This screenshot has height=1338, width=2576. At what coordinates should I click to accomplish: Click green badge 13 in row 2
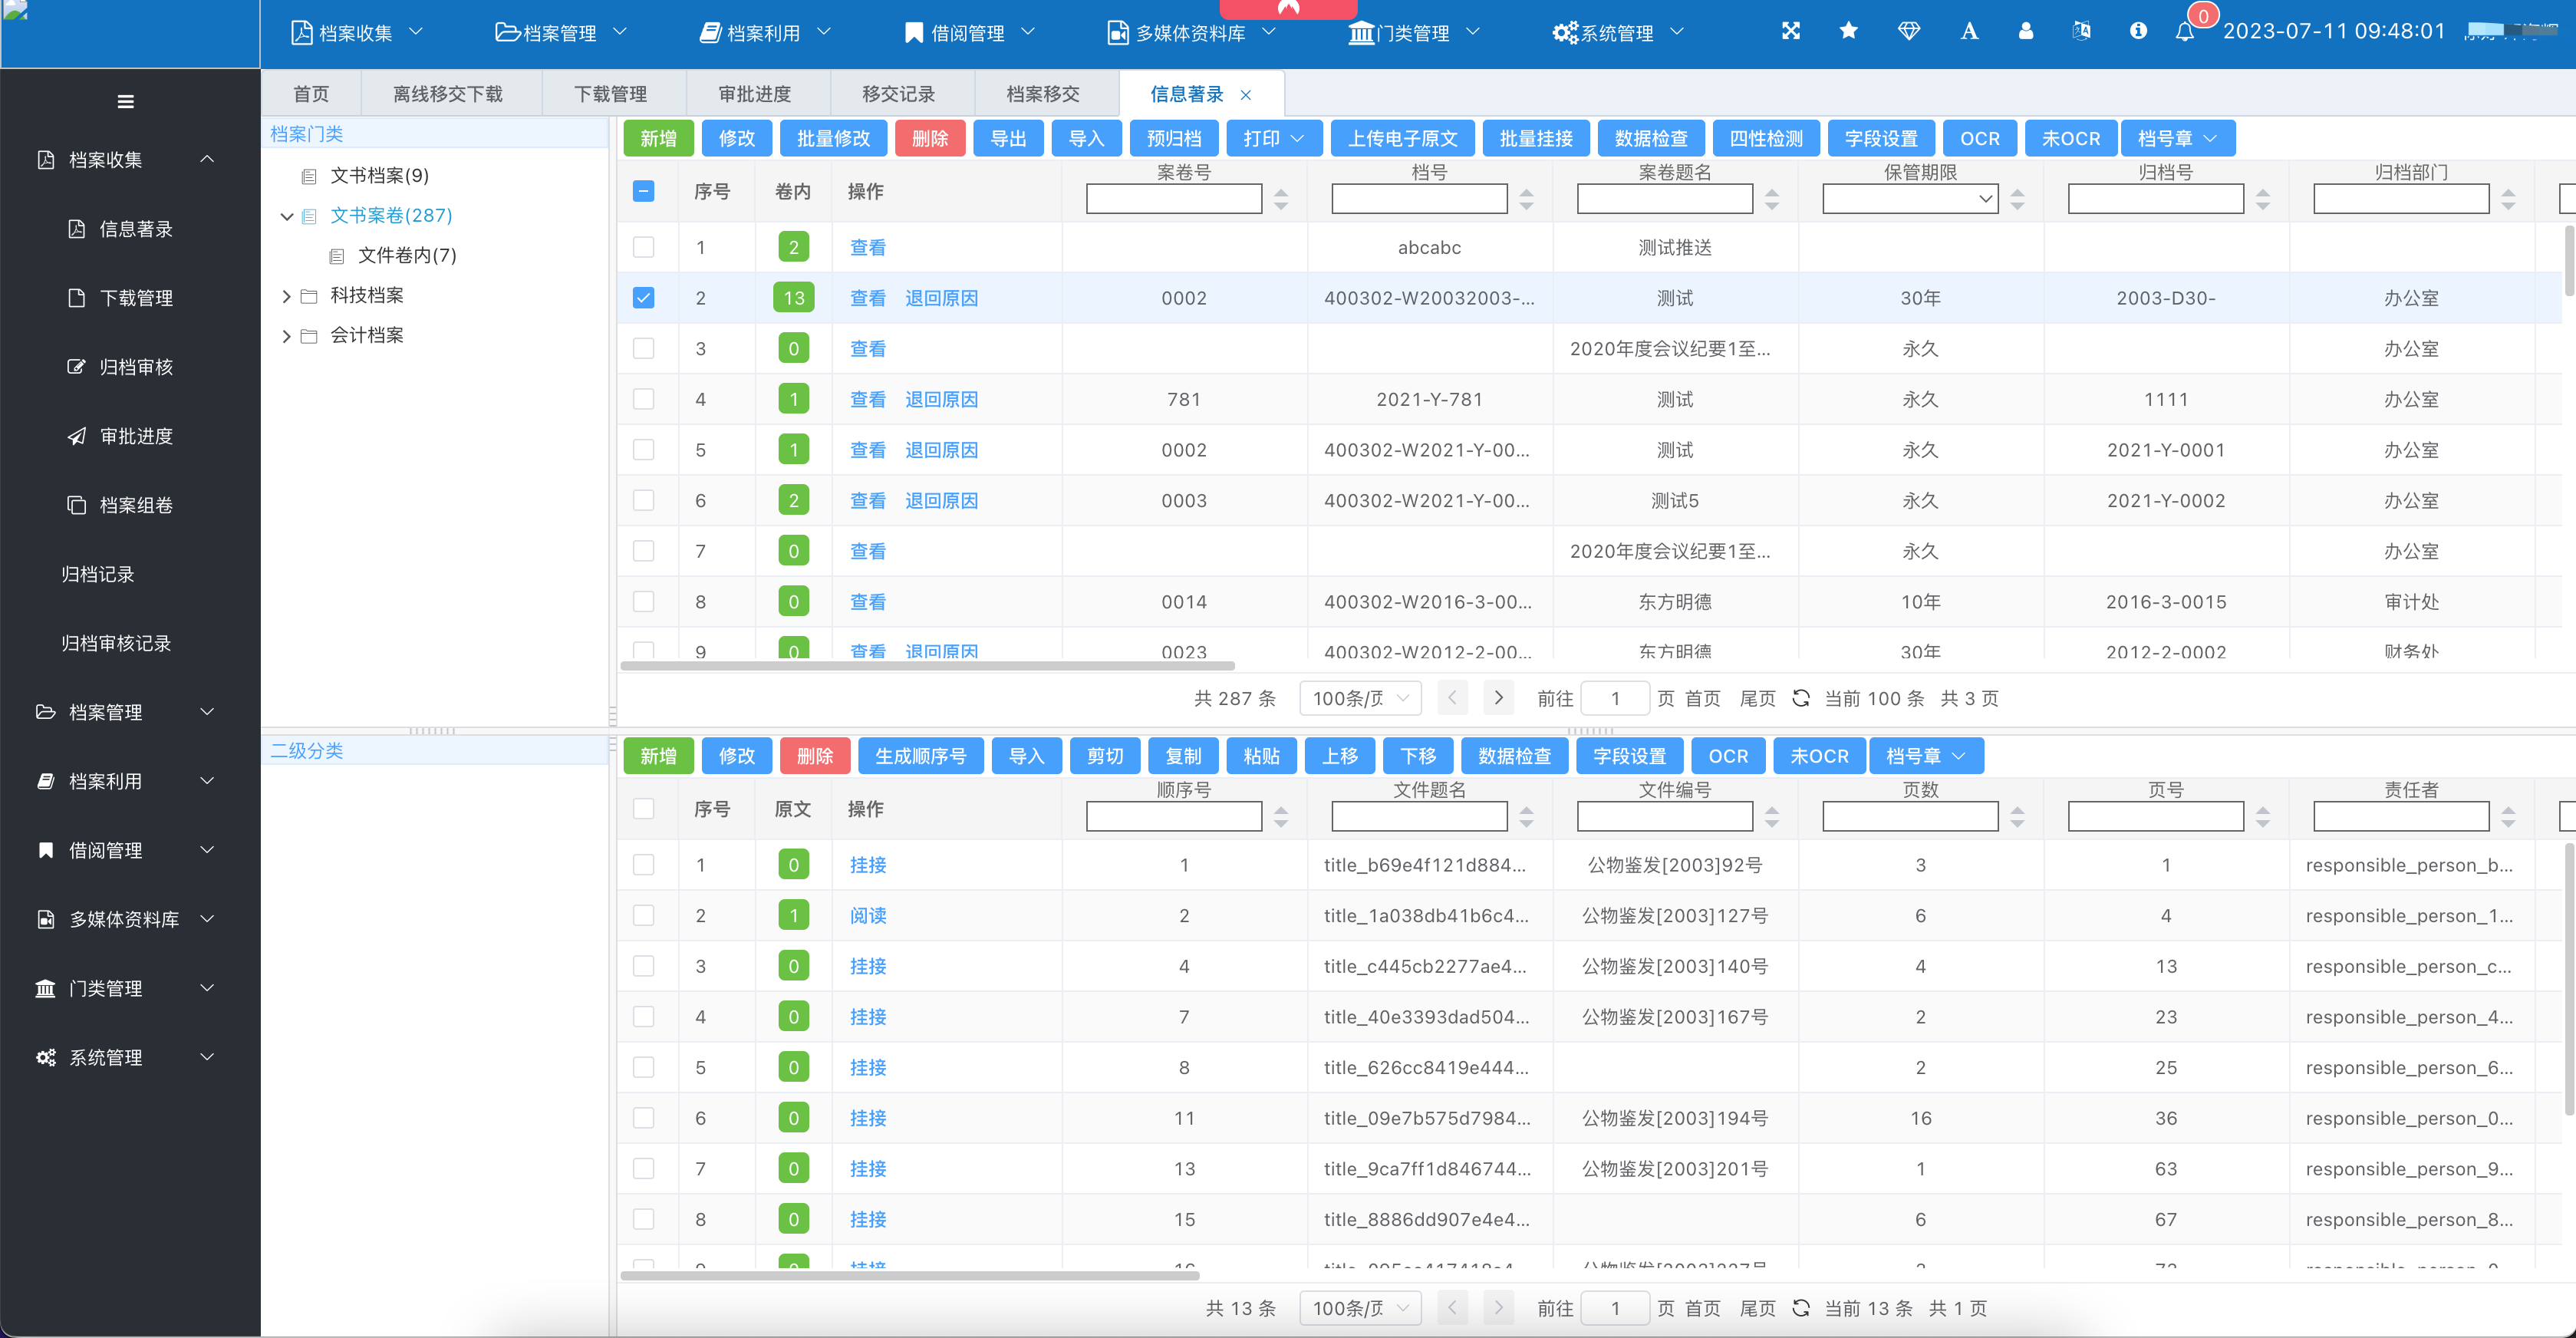coord(794,298)
